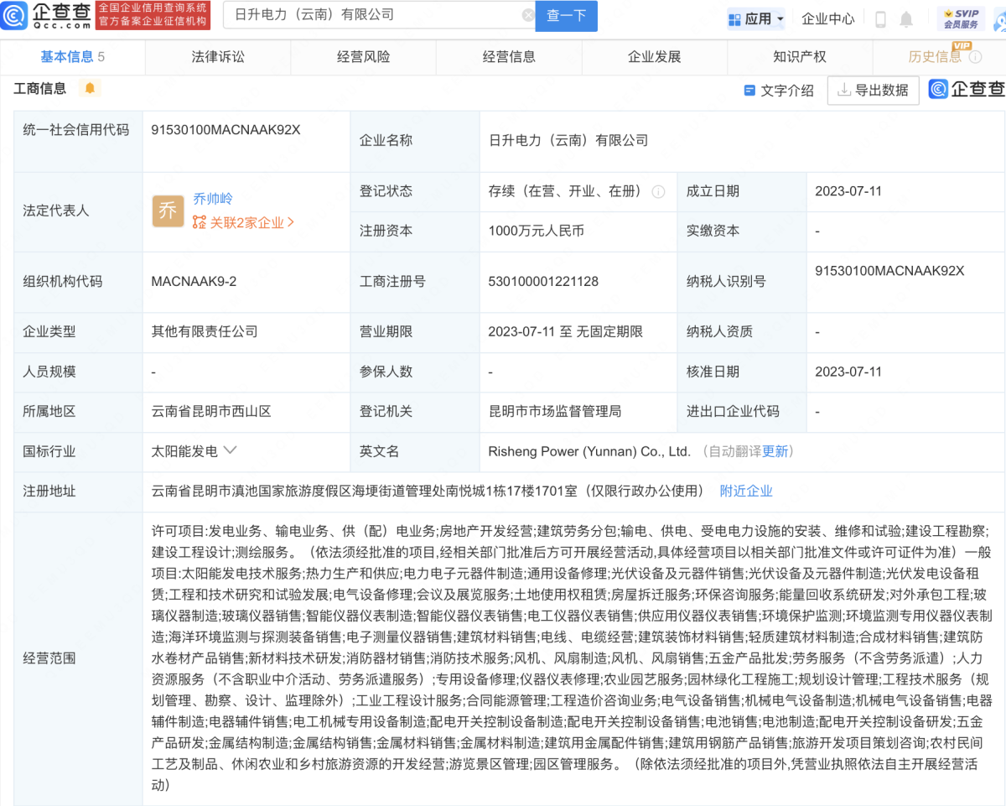Open notifications bell in the header
Screen dimensions: 1006x806
pyautogui.click(x=906, y=18)
